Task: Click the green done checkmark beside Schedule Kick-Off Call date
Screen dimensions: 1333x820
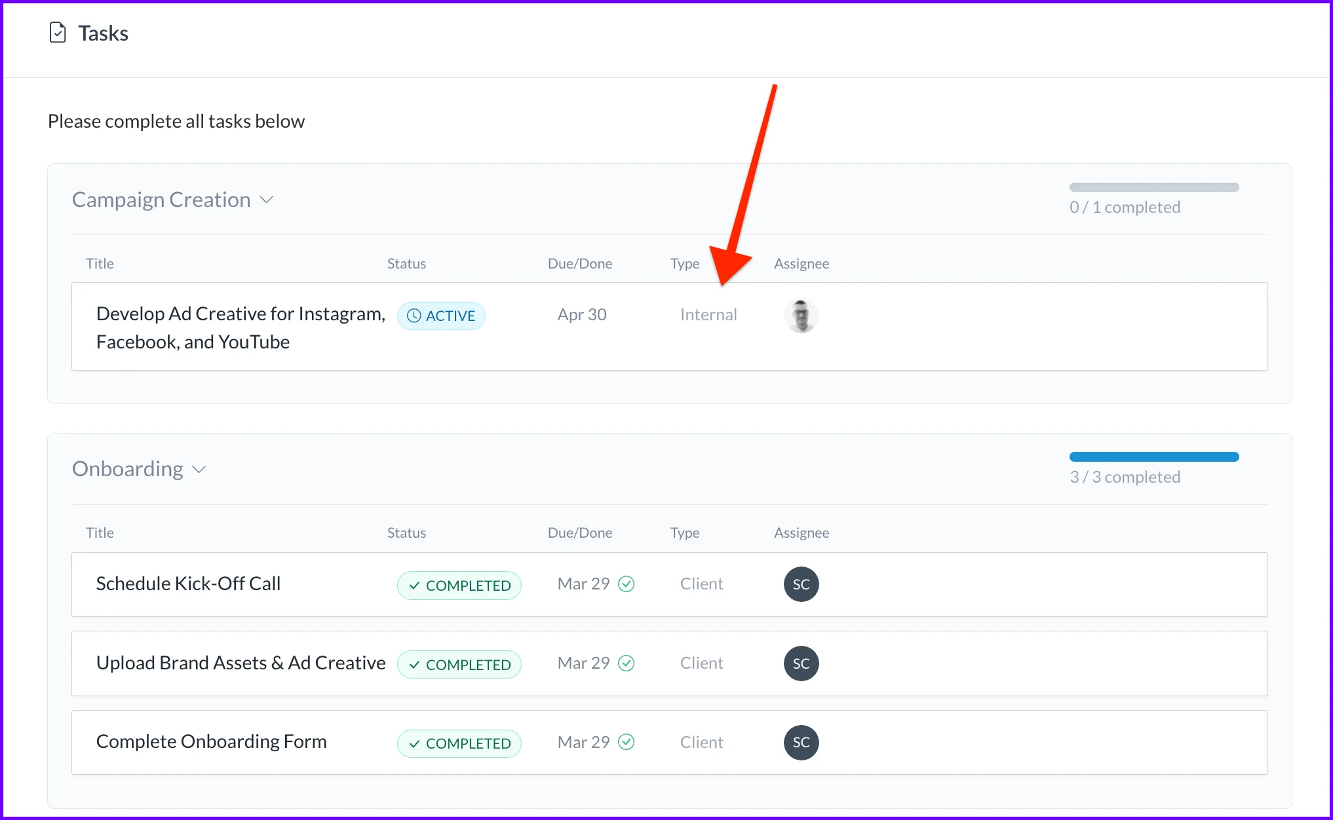Action: tap(627, 584)
